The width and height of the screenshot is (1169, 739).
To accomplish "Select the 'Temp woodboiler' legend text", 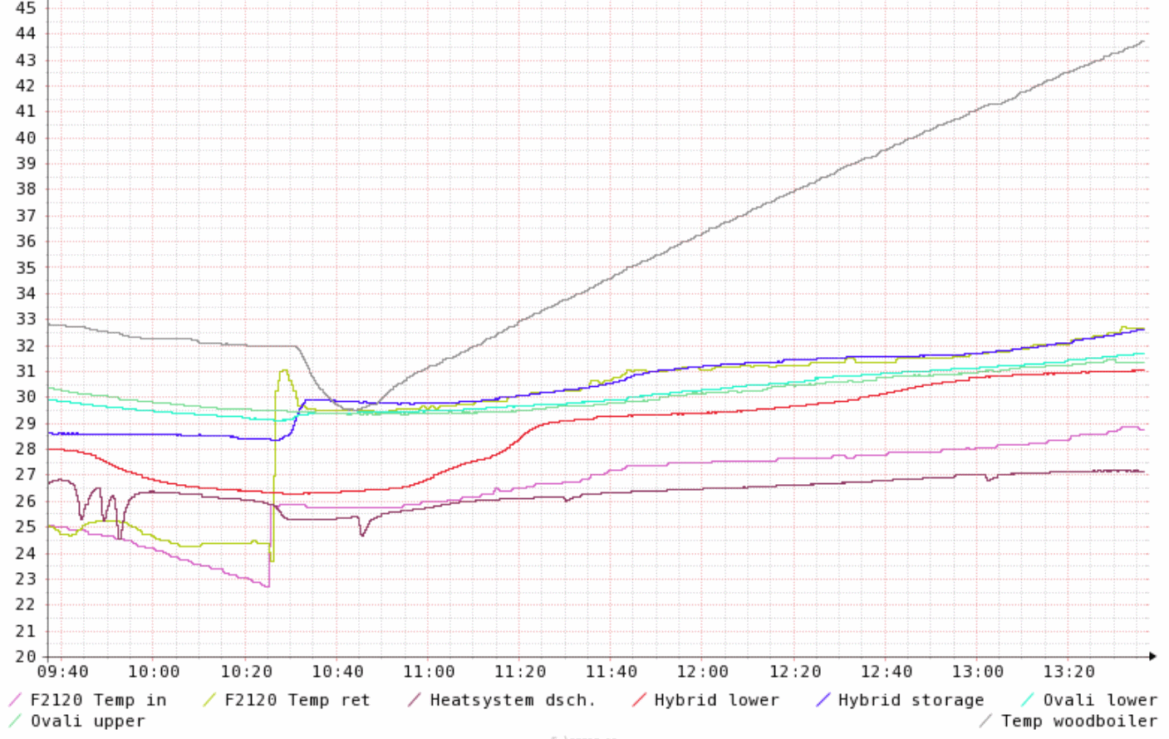I will [1078, 721].
